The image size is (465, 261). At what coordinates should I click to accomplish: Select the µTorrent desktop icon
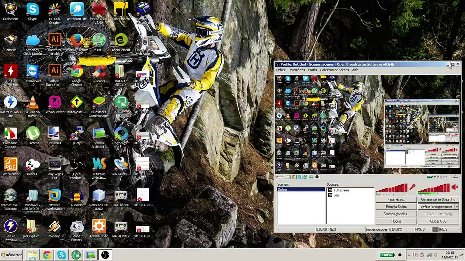click(32, 136)
